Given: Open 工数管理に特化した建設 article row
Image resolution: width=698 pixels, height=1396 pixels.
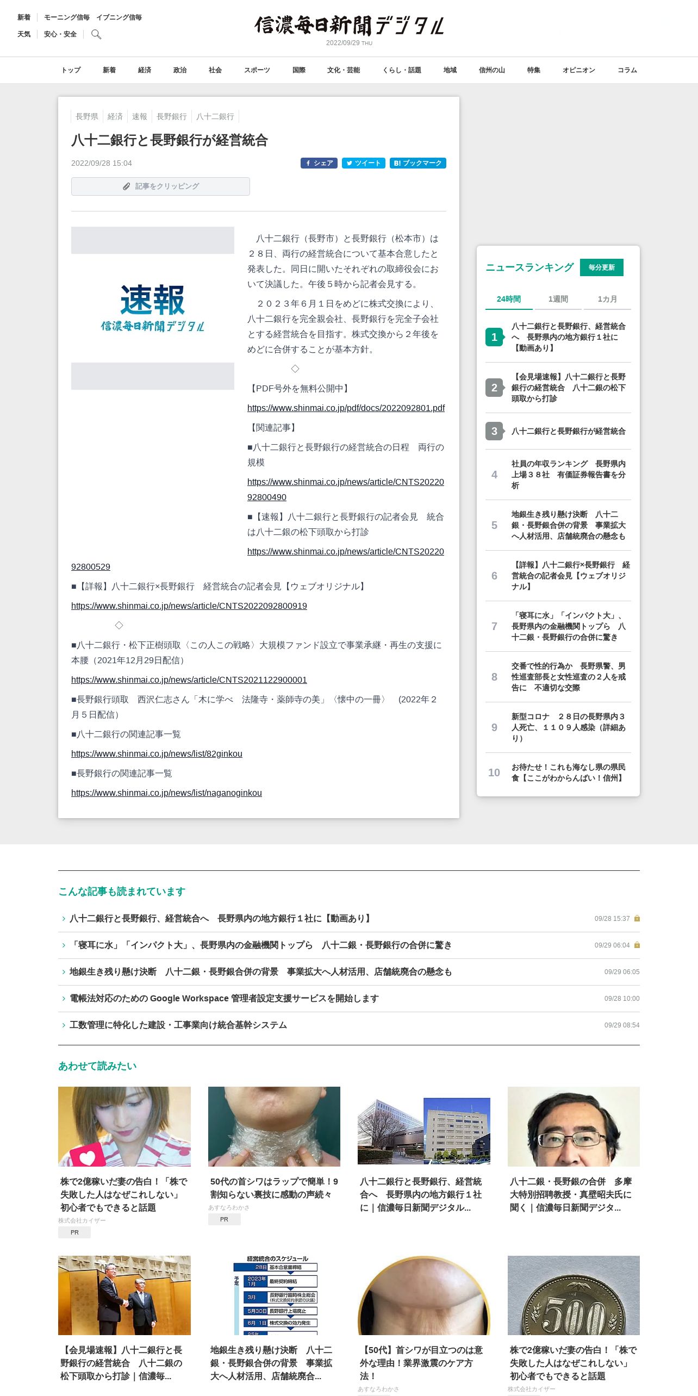Looking at the screenshot, I should [x=349, y=1025].
